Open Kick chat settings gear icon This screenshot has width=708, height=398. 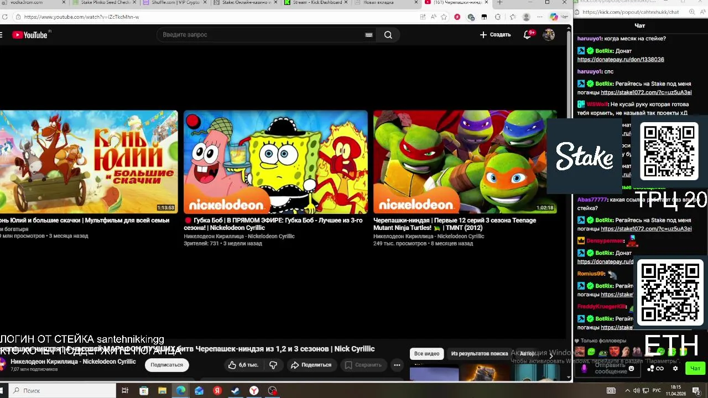[675, 369]
